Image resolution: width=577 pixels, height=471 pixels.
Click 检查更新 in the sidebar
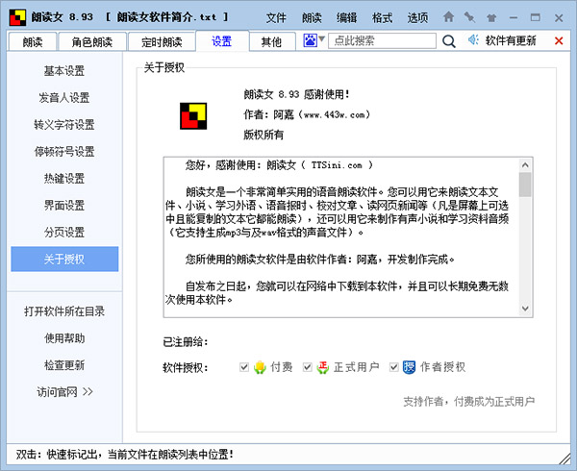tap(64, 364)
